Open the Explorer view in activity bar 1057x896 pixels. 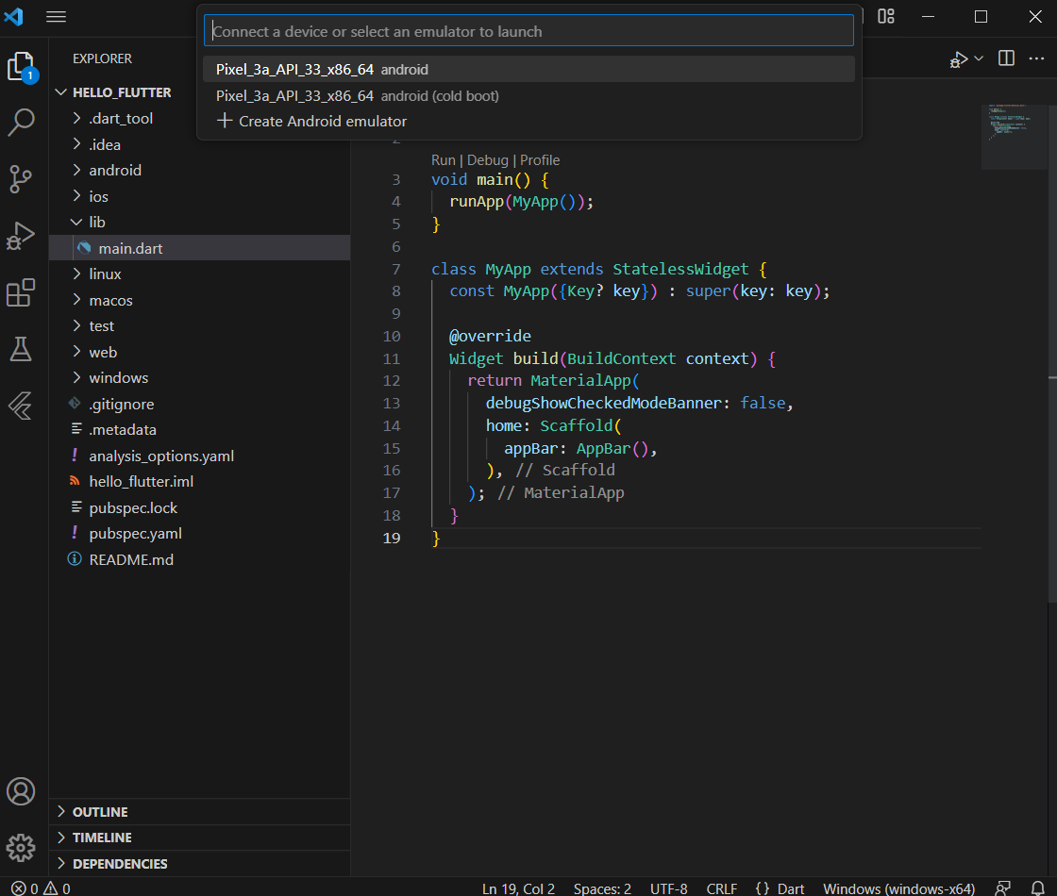21,67
